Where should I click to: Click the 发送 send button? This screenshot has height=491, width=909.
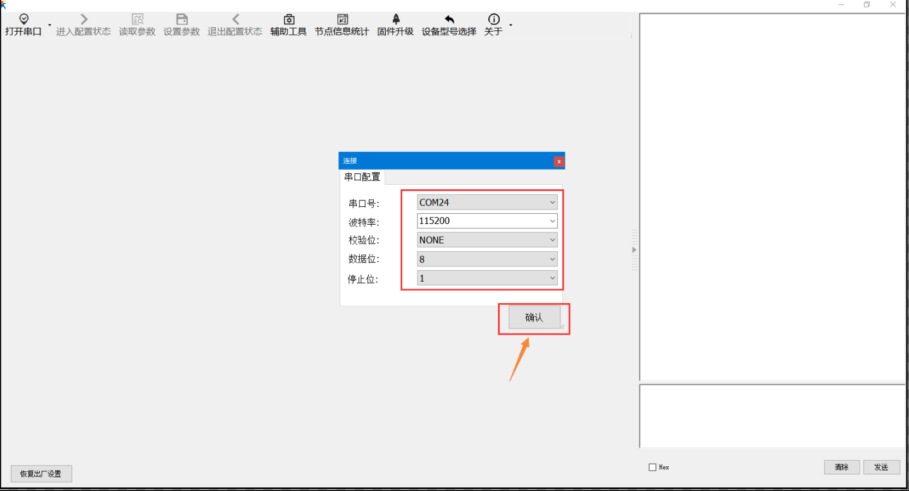(x=881, y=467)
